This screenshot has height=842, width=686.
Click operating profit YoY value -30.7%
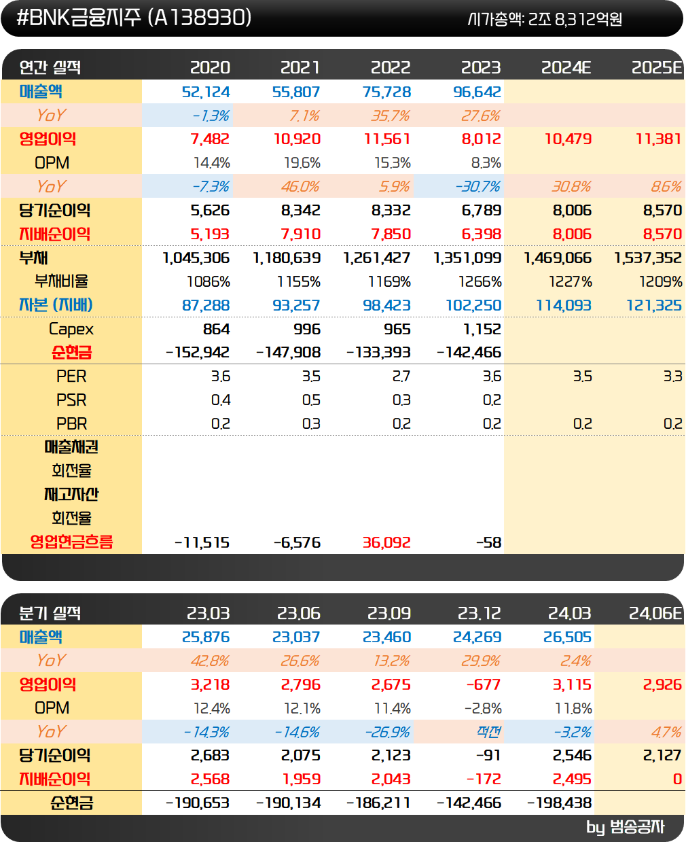coord(478,186)
